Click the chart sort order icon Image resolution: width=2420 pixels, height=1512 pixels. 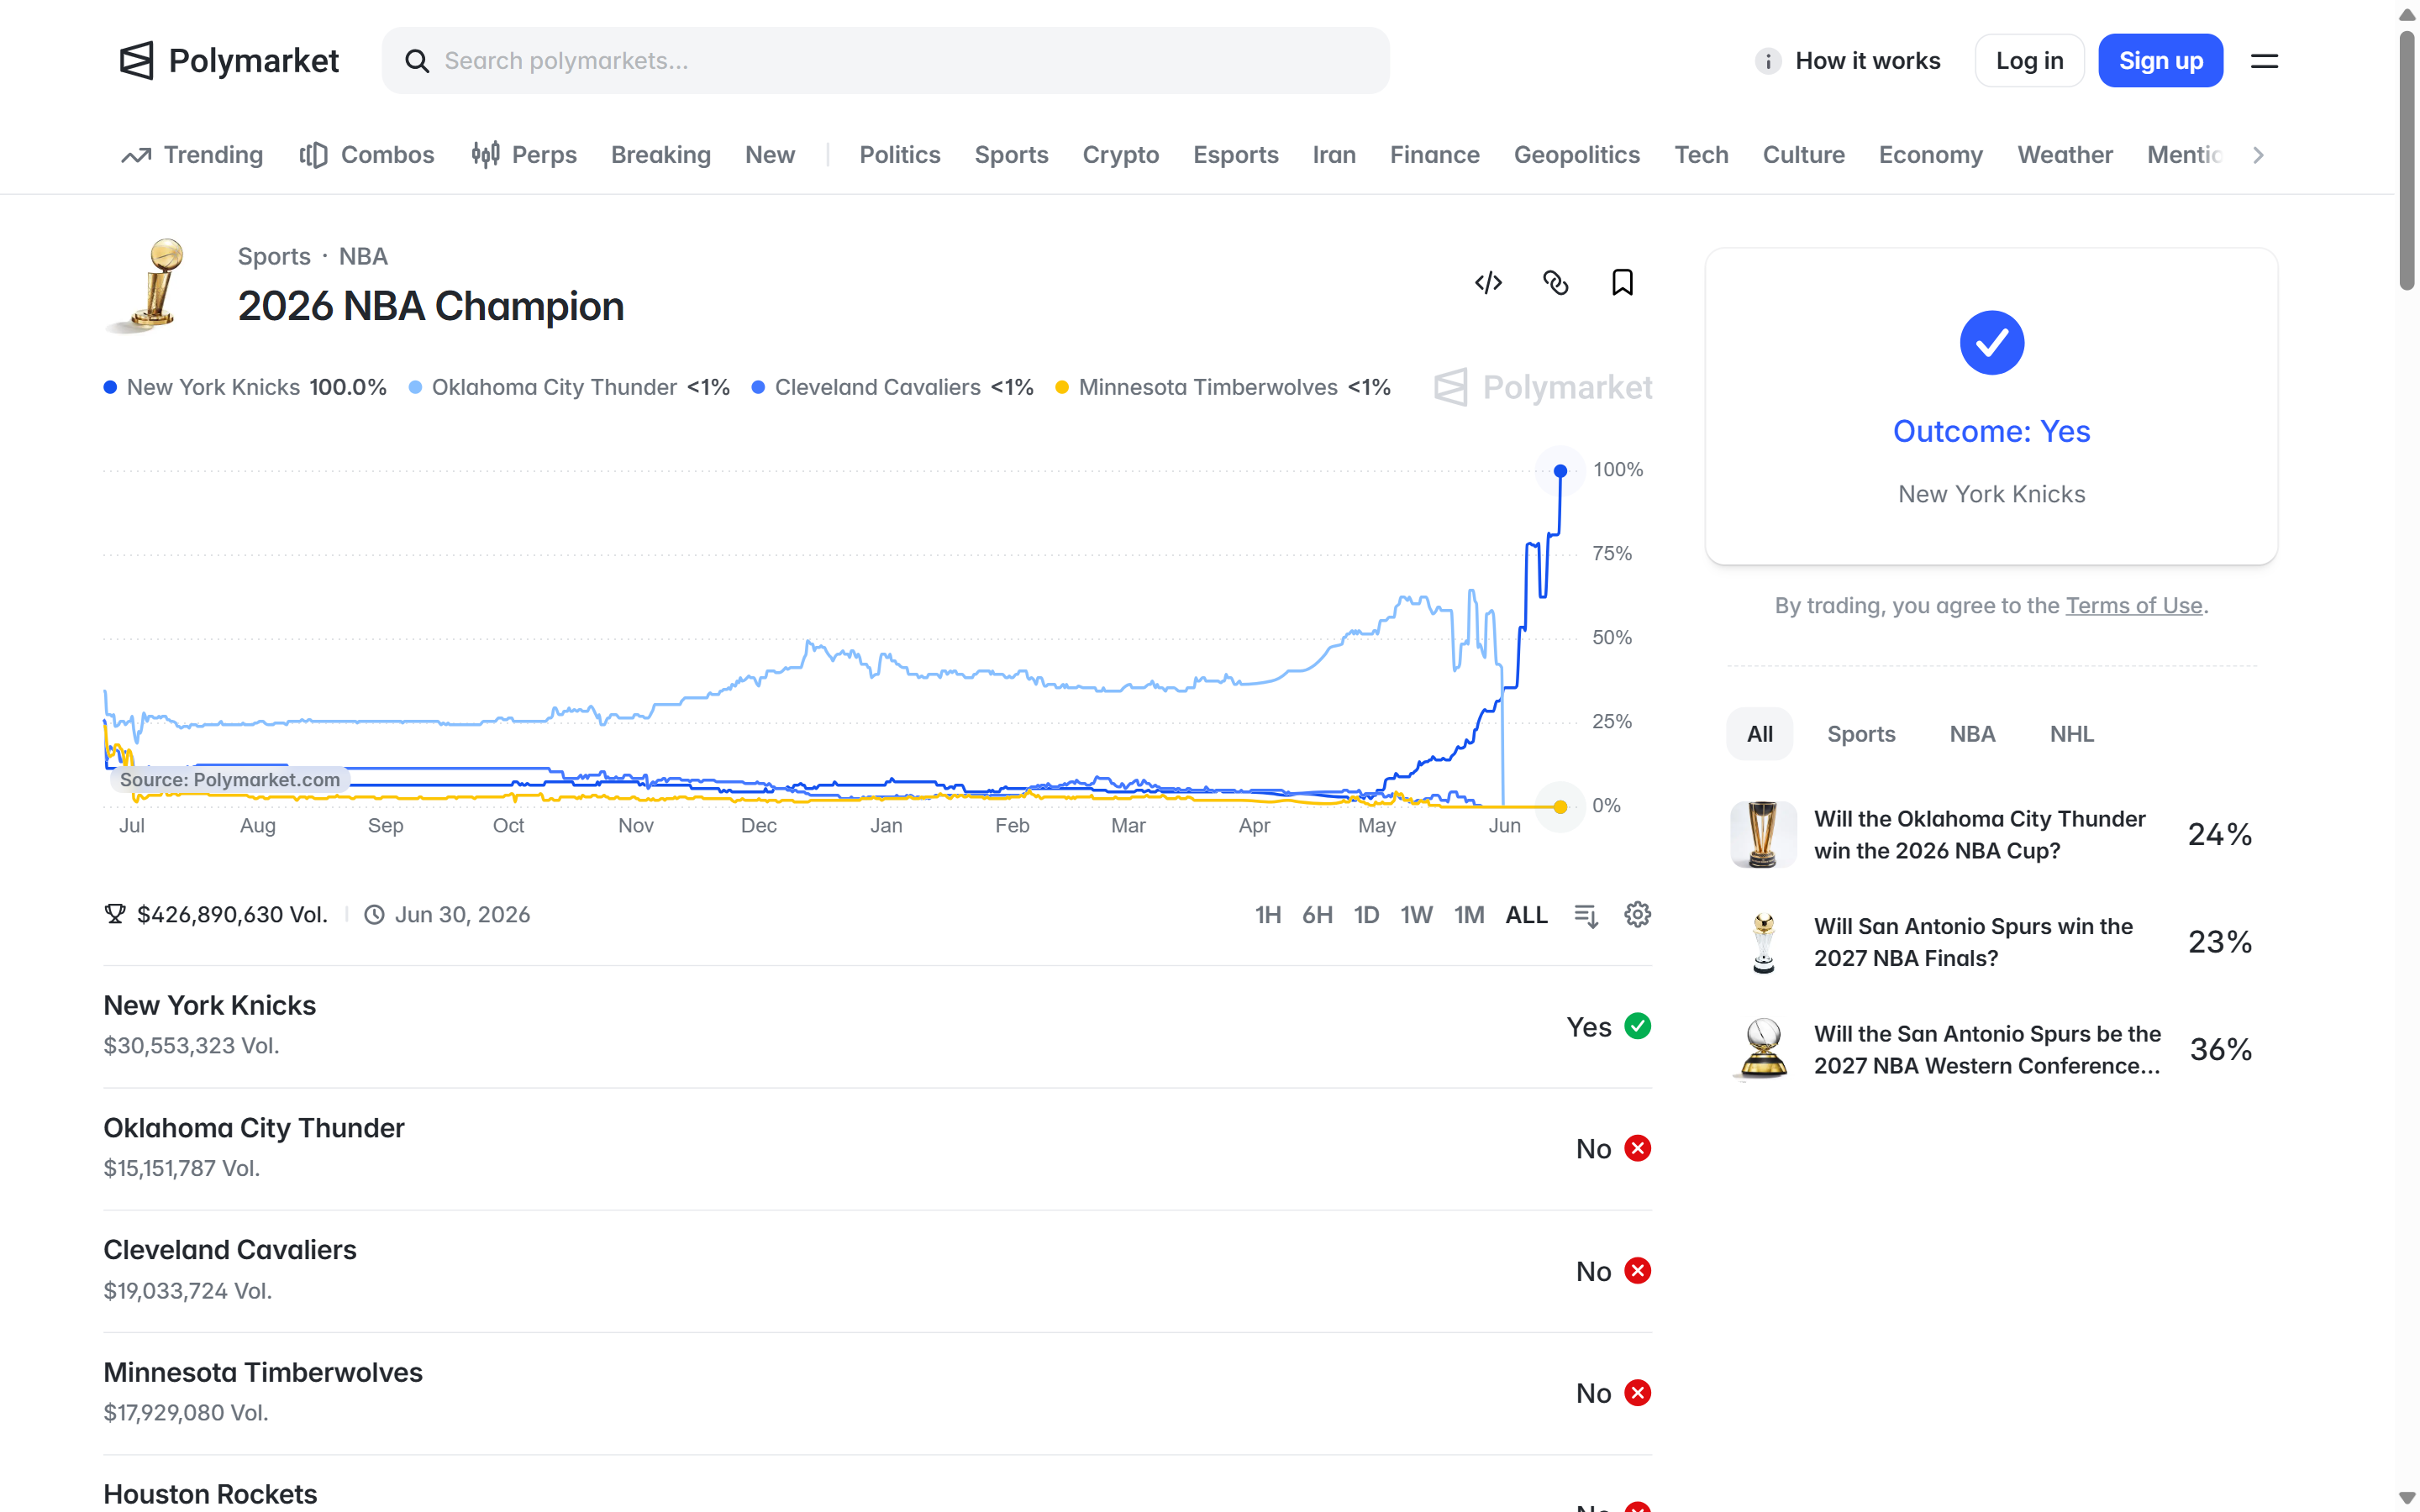click(1586, 915)
